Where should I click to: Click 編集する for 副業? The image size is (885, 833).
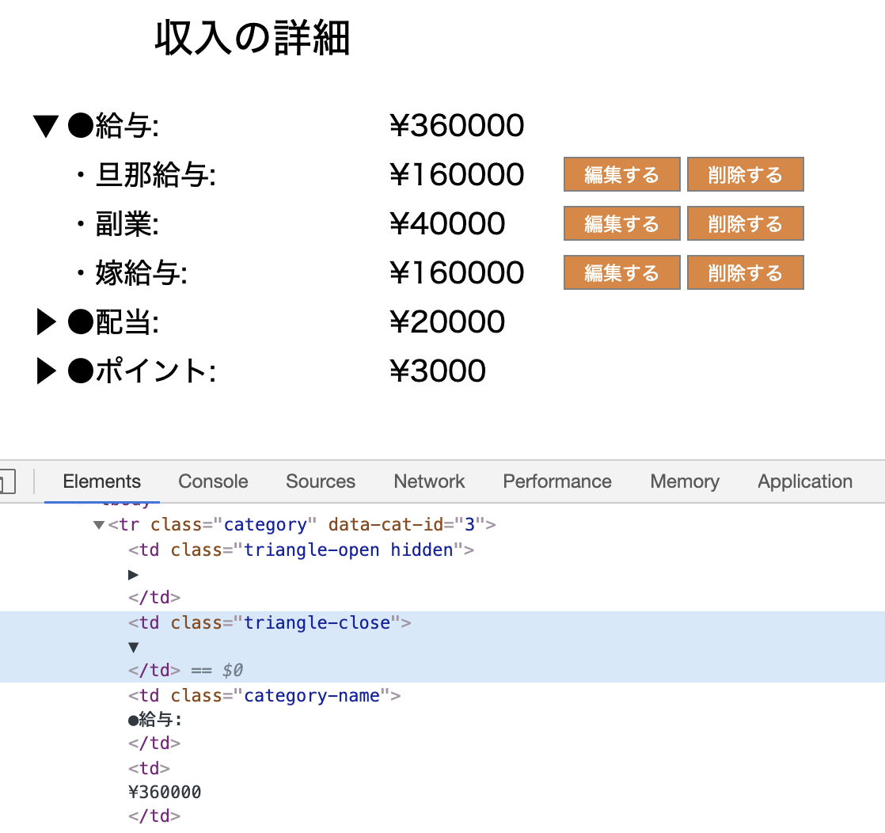pos(622,223)
